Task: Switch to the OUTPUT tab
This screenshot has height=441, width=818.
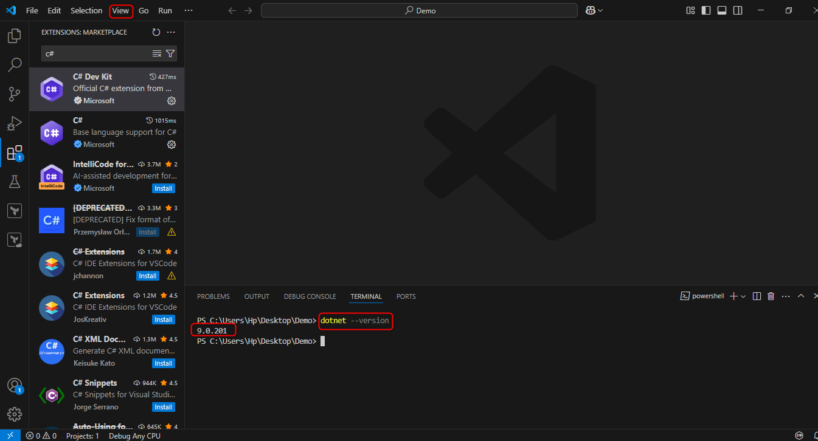Action: tap(257, 296)
